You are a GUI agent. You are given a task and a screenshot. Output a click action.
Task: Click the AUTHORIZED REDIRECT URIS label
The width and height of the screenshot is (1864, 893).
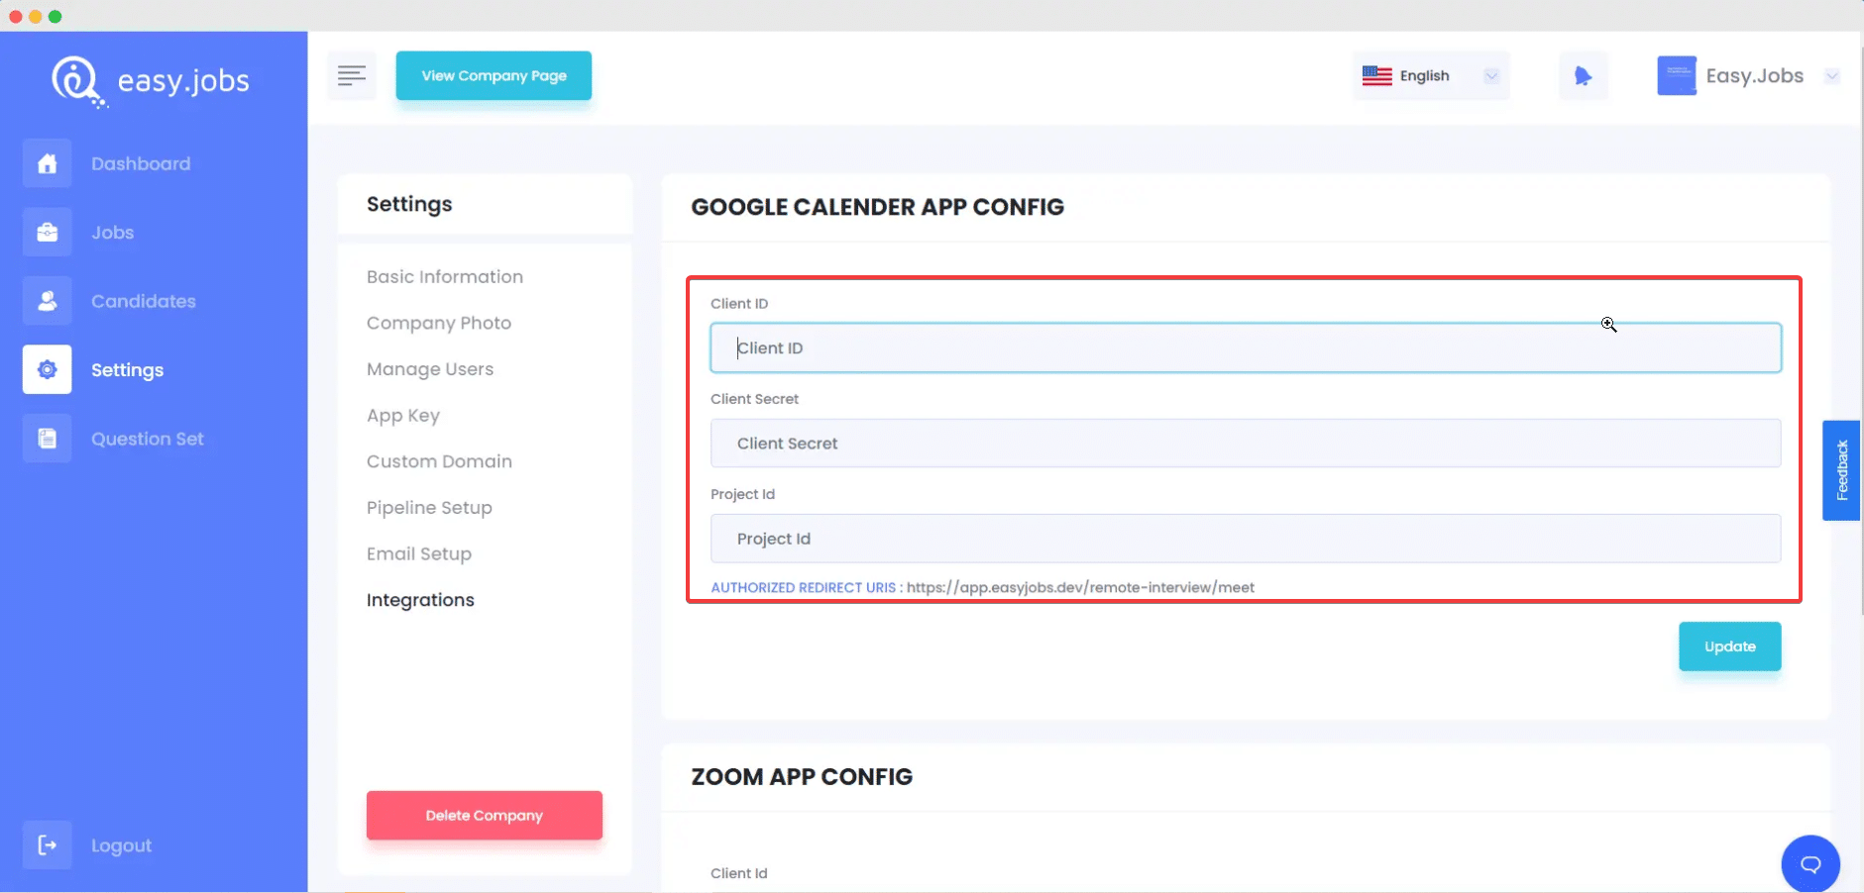(x=804, y=587)
